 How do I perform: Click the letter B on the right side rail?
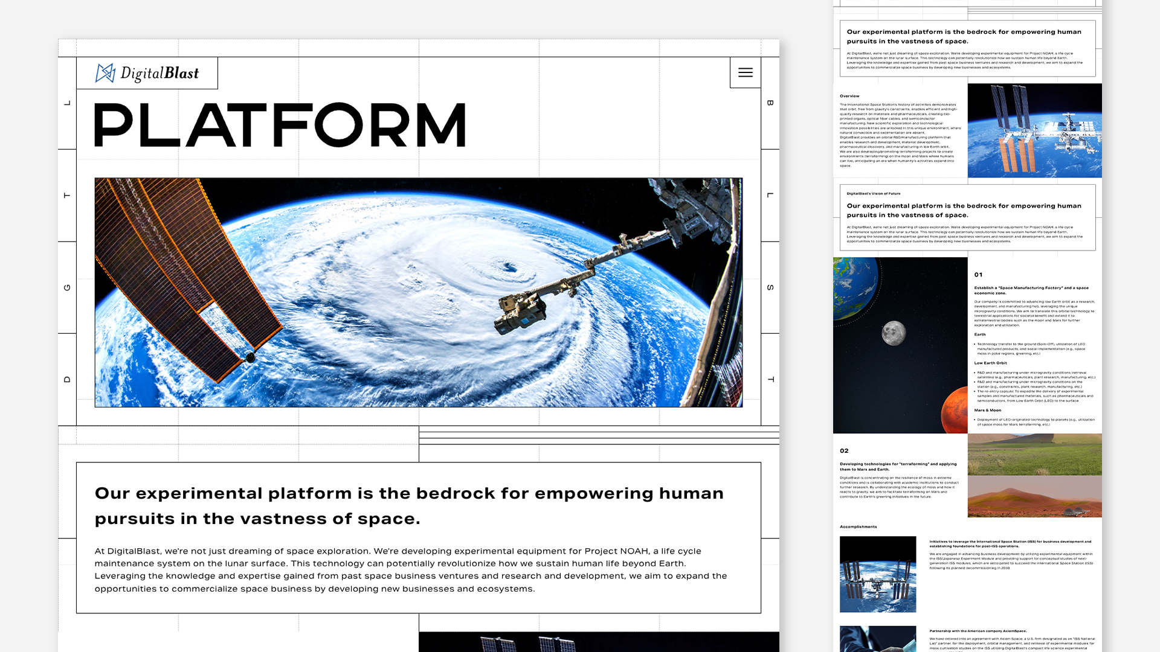(x=770, y=103)
